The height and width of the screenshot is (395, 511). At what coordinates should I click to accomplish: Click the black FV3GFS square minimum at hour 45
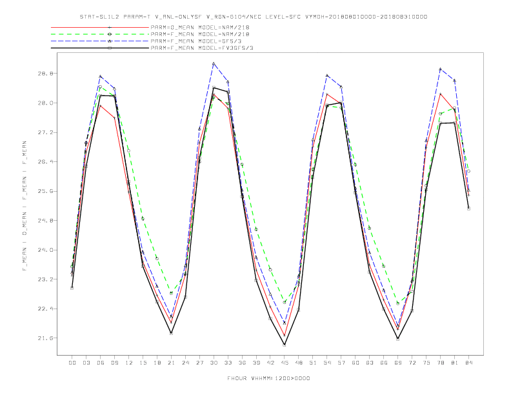coord(285,345)
